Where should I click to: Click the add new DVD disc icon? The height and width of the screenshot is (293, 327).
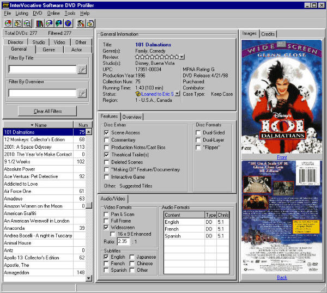click(8, 23)
